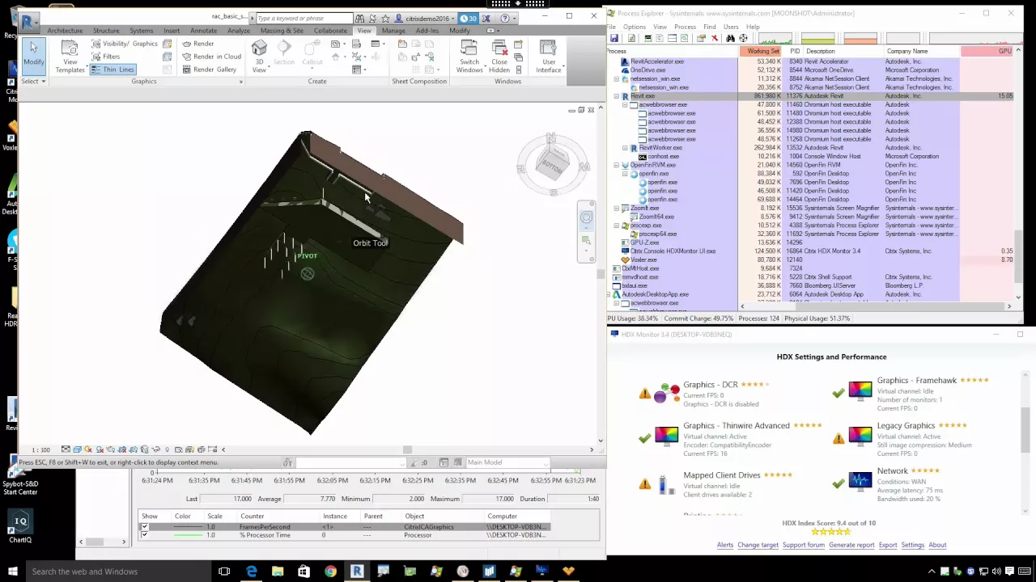Click the Change target link

click(758, 545)
